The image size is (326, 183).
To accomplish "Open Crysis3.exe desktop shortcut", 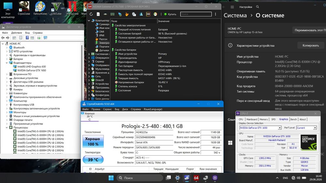I will 24,8.
